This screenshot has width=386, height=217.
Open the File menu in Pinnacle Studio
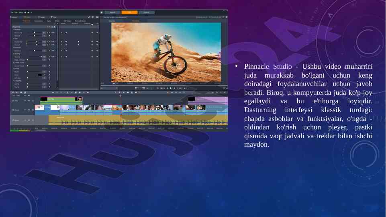[12, 12]
